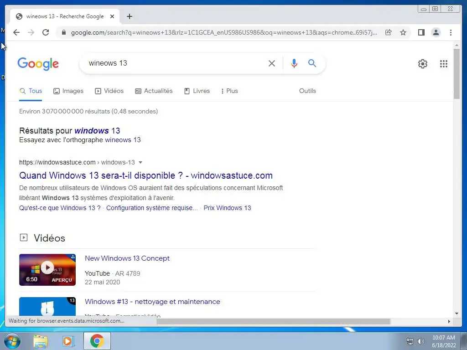Maximize the Chrome window
The width and height of the screenshot is (467, 350).
[435, 9]
